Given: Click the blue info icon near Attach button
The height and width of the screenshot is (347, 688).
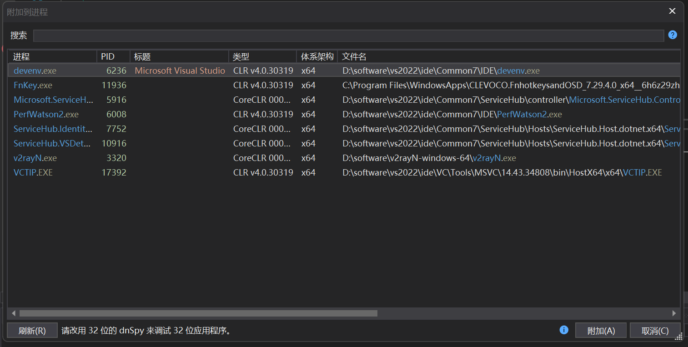Looking at the screenshot, I should click(x=564, y=330).
